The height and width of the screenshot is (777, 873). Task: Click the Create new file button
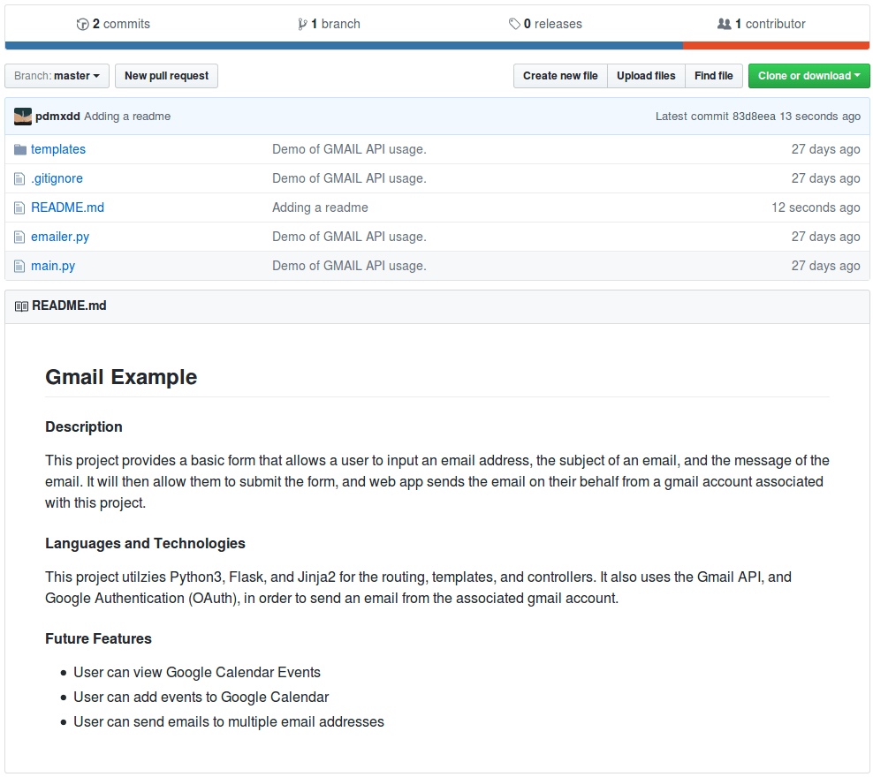point(560,76)
